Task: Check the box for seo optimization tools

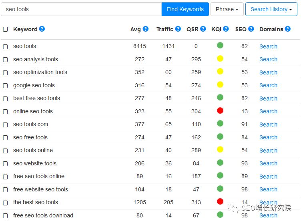Action: 5,73
